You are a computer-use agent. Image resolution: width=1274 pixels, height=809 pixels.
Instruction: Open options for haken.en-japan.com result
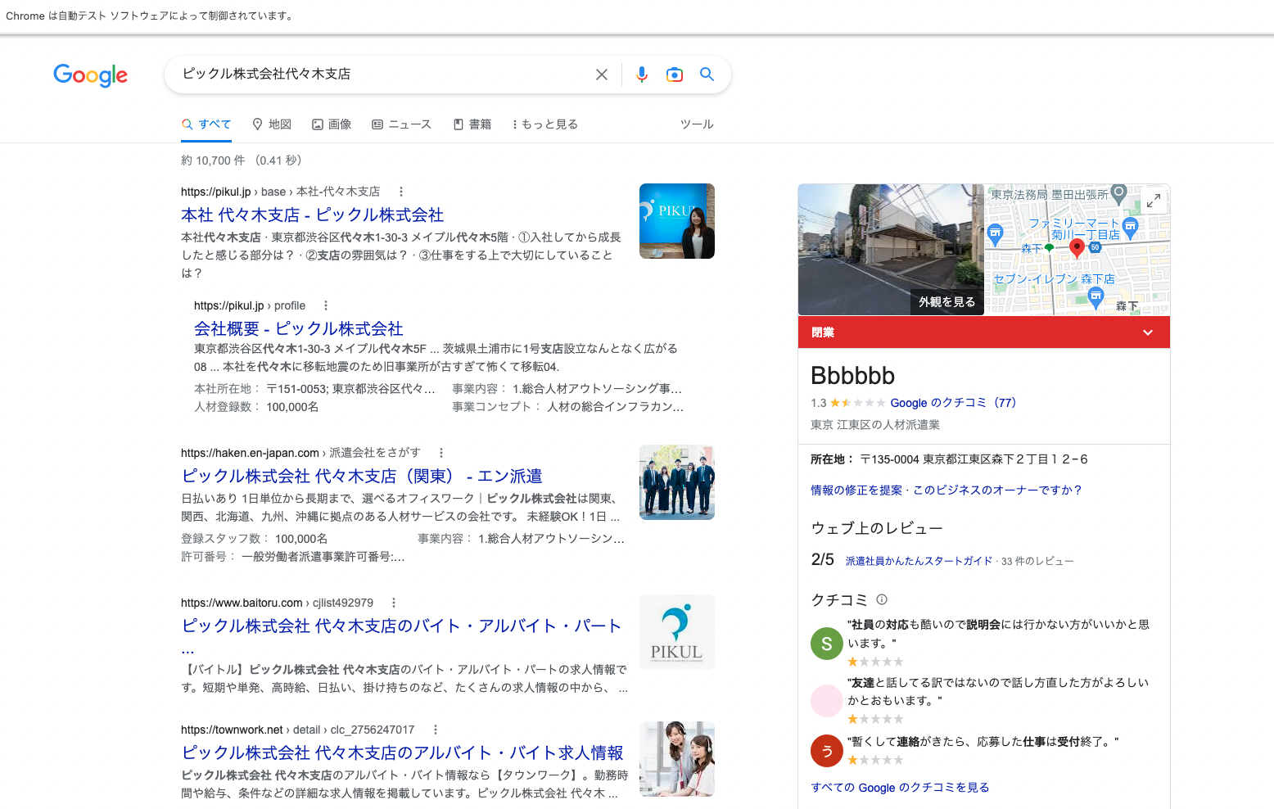pyautogui.click(x=441, y=453)
